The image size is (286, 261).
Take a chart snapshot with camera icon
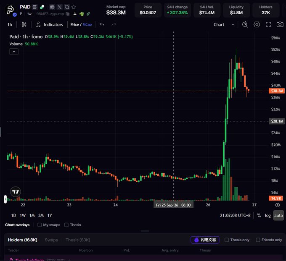click(280, 24)
